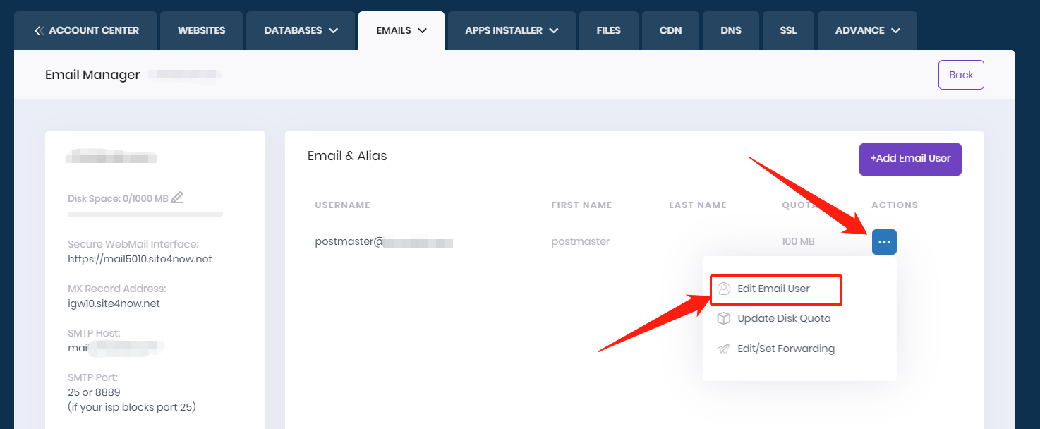The width and height of the screenshot is (1040, 429).
Task: Open the SSL tab
Action: coord(788,30)
